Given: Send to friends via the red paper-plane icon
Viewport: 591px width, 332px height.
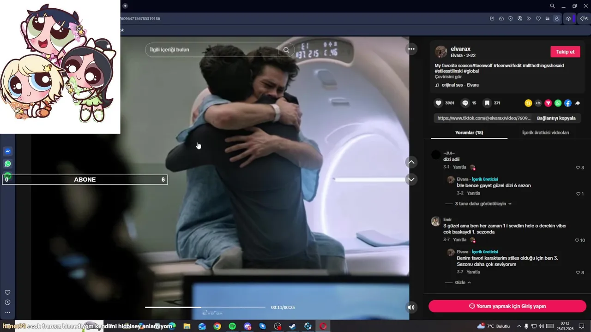Looking at the screenshot, I should click(548, 103).
